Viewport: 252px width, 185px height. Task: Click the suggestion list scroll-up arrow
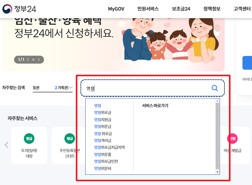(217, 101)
